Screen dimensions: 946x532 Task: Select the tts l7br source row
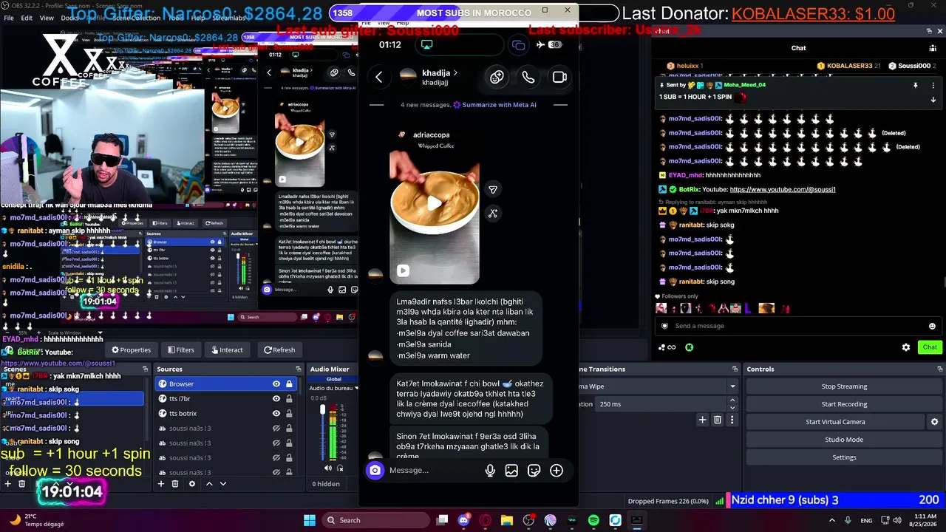225,398
